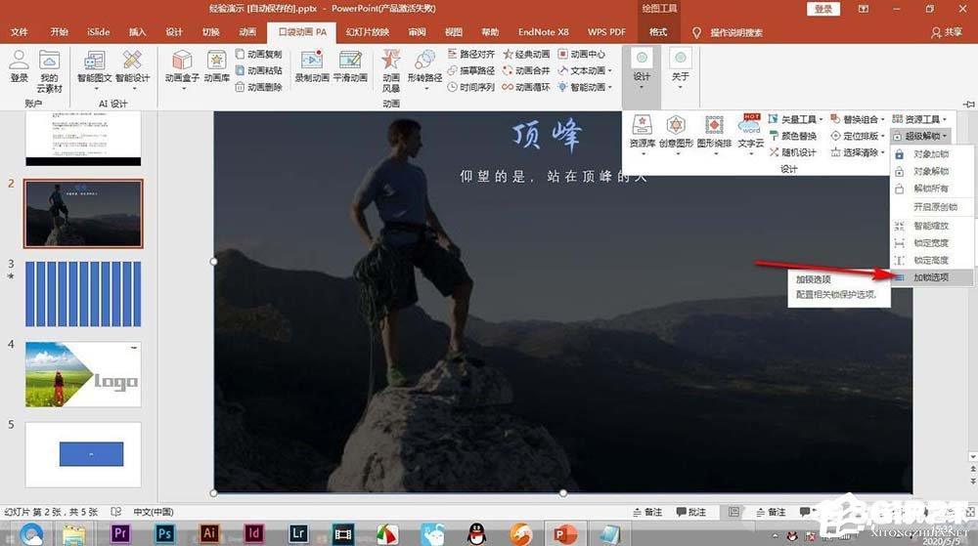Viewport: 978px width, 546px height.
Task: Choose 加锁选项 from the menu
Action: (932, 277)
